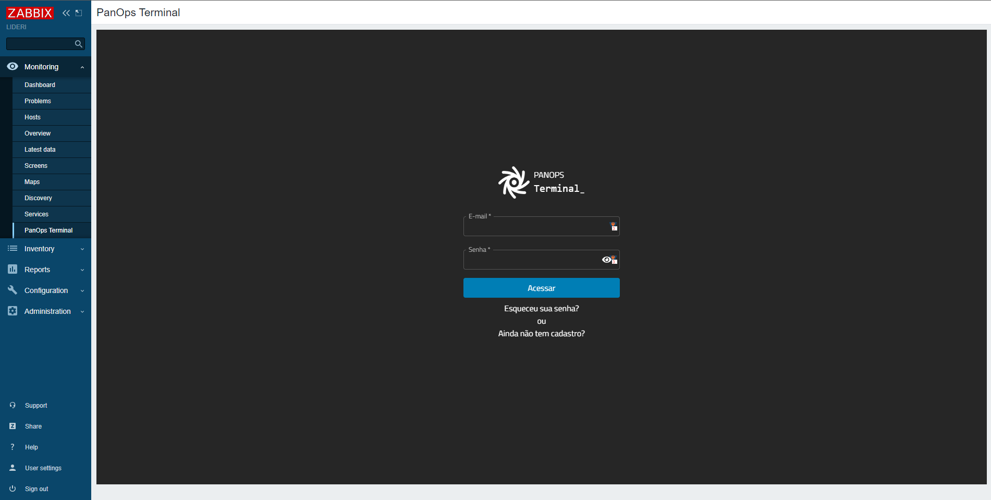Click the Administration gear icon
This screenshot has height=500, width=991.
click(x=13, y=311)
